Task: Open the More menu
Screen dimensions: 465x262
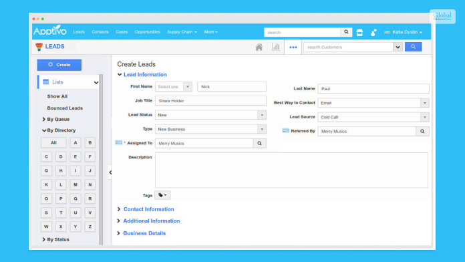Action: point(210,32)
